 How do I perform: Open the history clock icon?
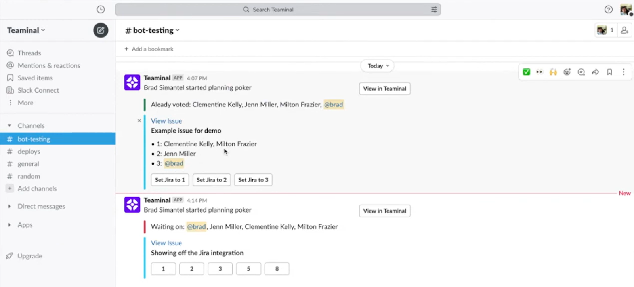(x=101, y=10)
